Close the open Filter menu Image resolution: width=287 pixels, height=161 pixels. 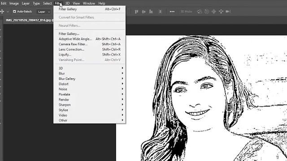click(58, 3)
